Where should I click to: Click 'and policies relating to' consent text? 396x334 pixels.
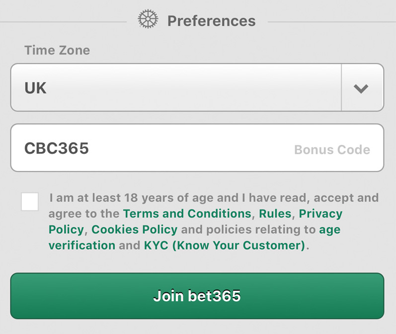click(x=248, y=230)
